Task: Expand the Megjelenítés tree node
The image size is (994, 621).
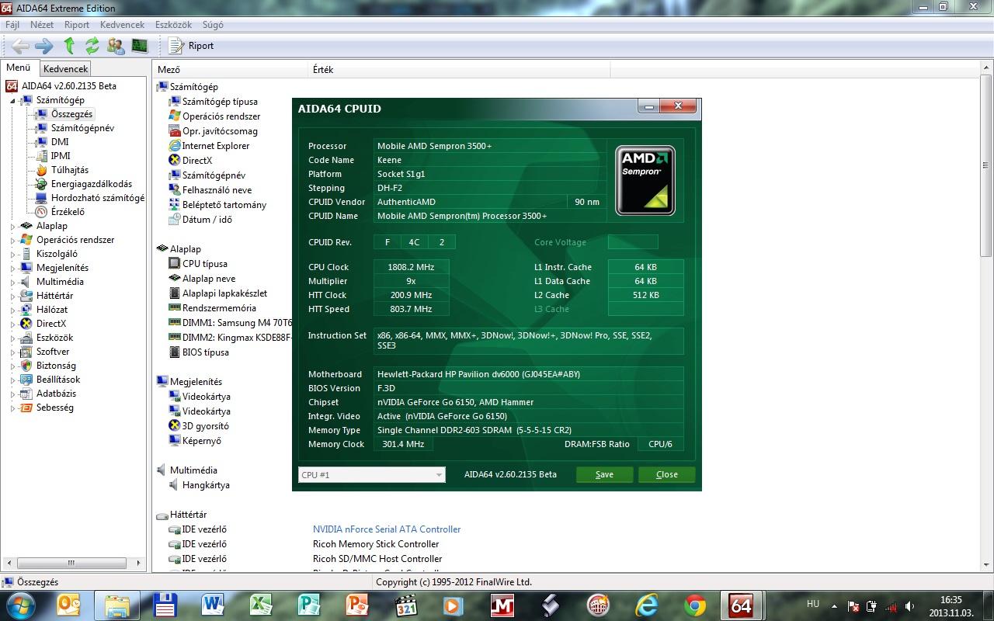Action: coord(13,269)
